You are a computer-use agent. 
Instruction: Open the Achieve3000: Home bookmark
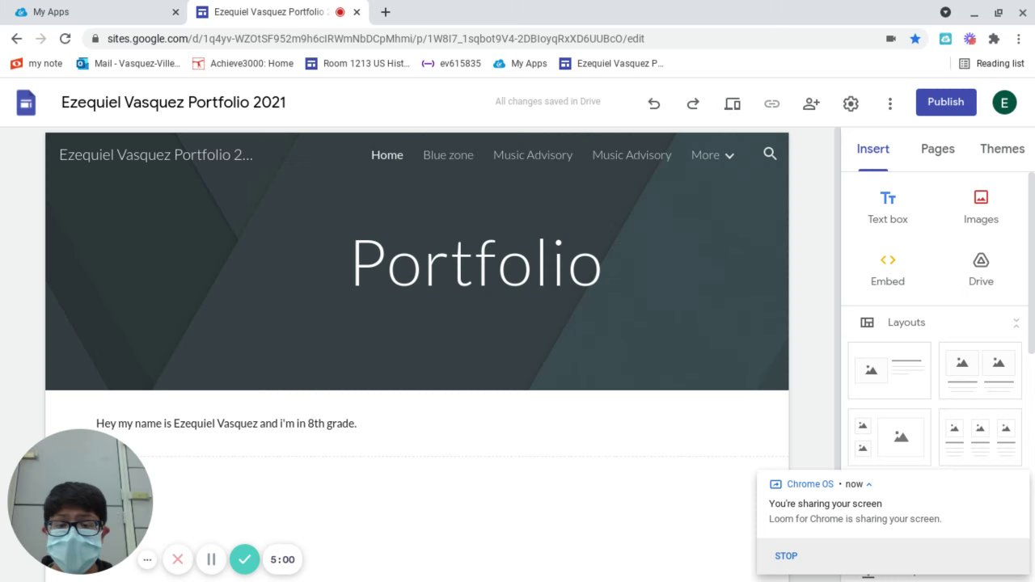click(x=243, y=63)
